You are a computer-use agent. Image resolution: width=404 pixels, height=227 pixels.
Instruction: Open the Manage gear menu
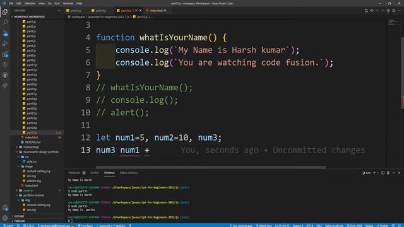point(5,218)
